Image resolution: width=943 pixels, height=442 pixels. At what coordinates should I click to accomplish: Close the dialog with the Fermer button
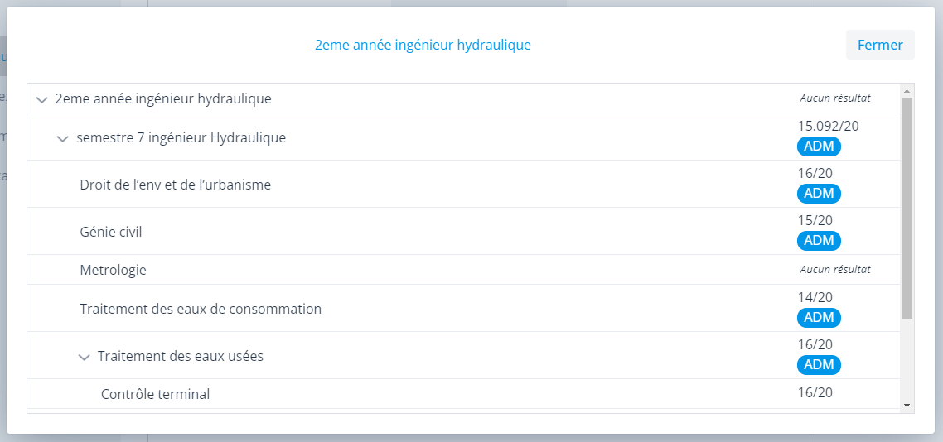coord(879,45)
